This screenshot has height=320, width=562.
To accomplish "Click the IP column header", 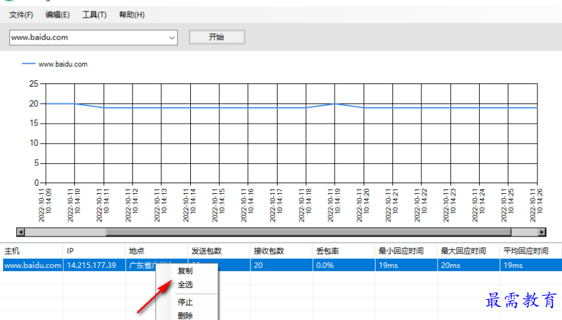I will [x=94, y=251].
